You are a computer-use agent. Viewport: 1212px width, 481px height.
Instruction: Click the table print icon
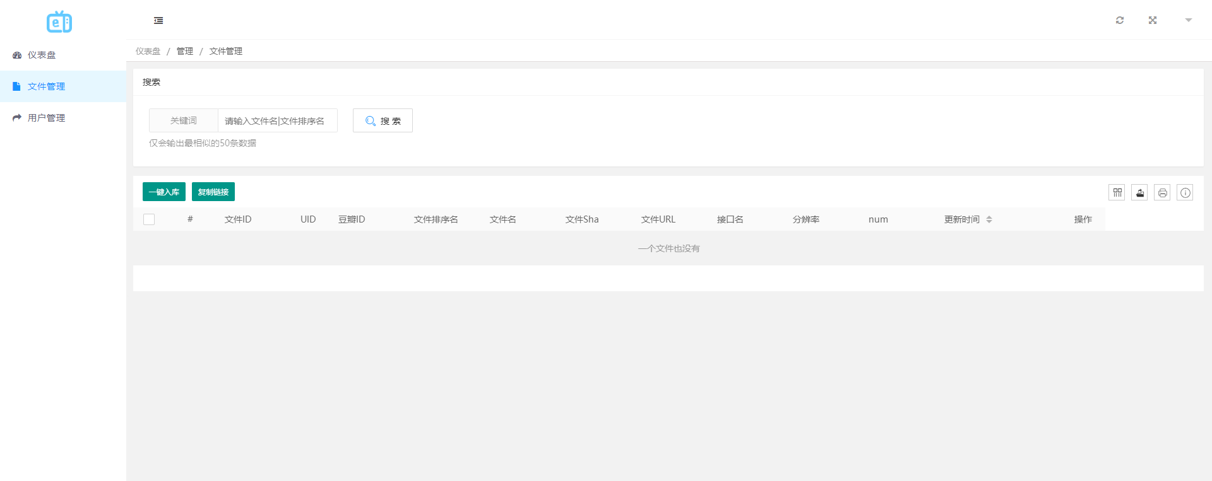1162,193
